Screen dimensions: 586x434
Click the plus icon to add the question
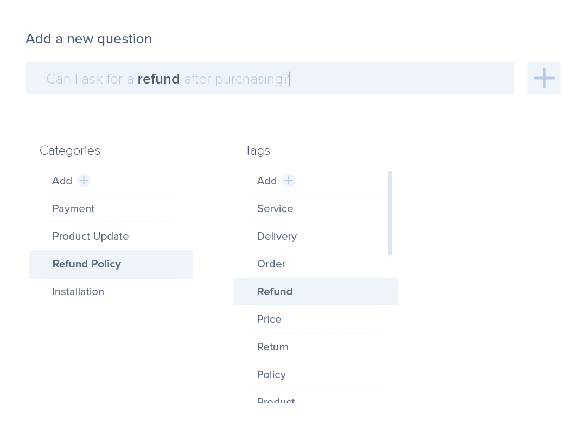(544, 78)
